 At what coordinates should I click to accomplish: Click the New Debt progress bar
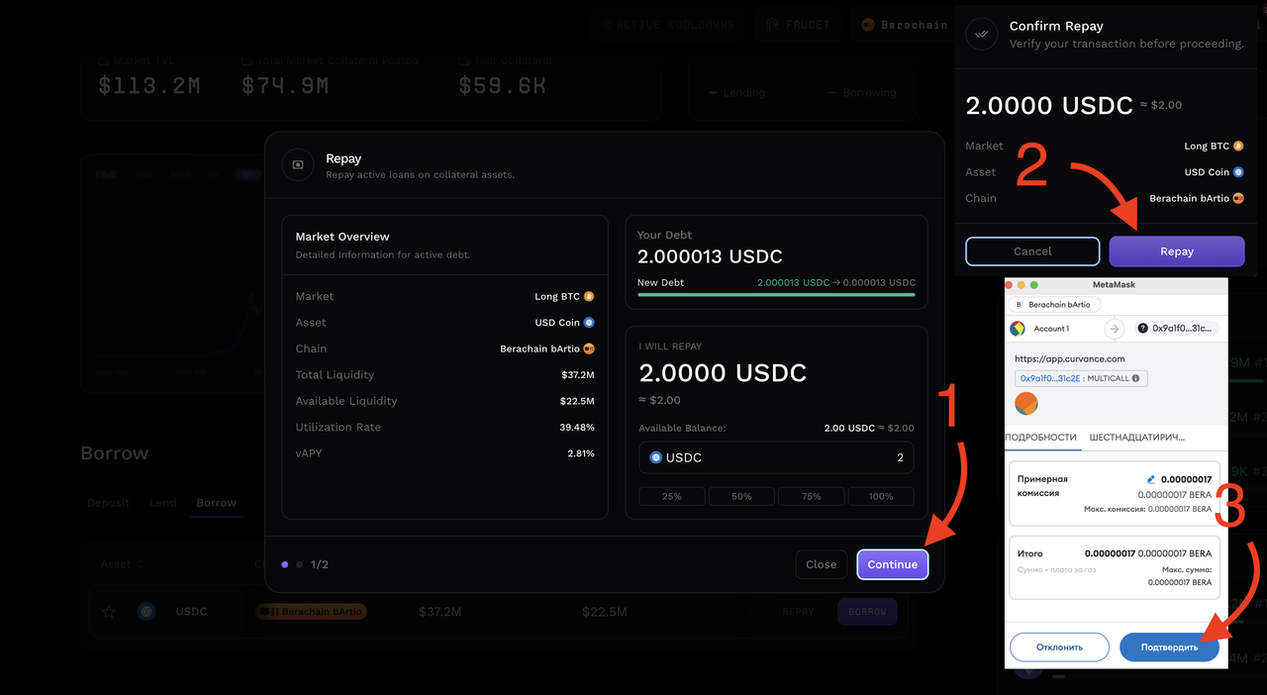point(776,294)
